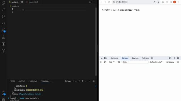Select the TERMINAL panel tab
Viewport: 181px width, 101px height.
[45, 81]
